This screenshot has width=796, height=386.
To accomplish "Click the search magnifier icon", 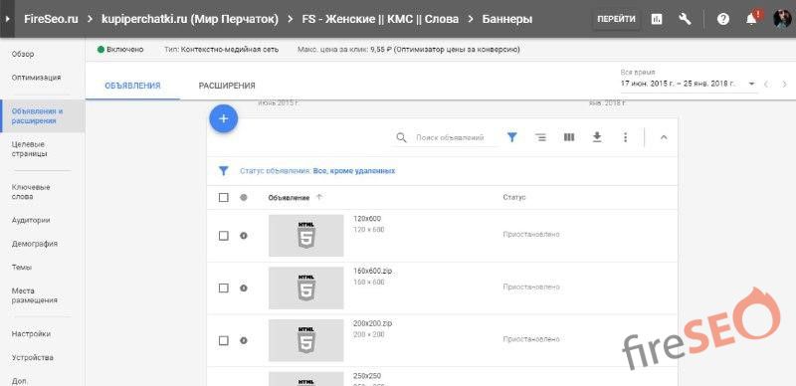I will [402, 137].
